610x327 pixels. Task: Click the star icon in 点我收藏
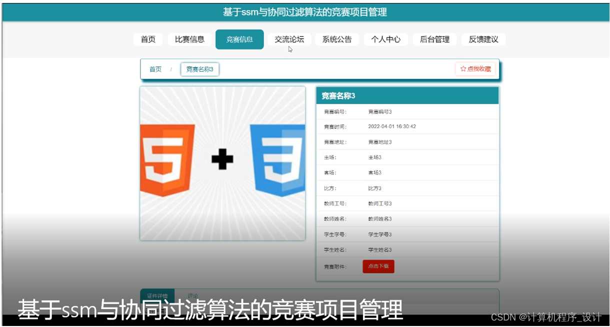click(463, 69)
